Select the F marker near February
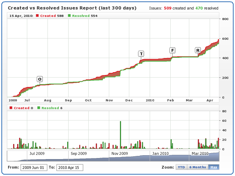Viewport: 235px width, 176px height. pos(172,50)
